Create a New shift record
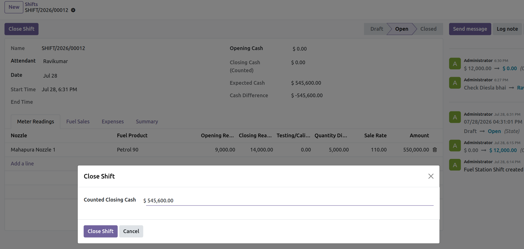This screenshot has width=524, height=249. 14,7
